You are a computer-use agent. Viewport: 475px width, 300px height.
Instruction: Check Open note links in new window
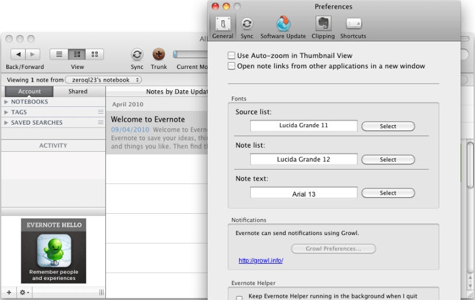pyautogui.click(x=231, y=66)
